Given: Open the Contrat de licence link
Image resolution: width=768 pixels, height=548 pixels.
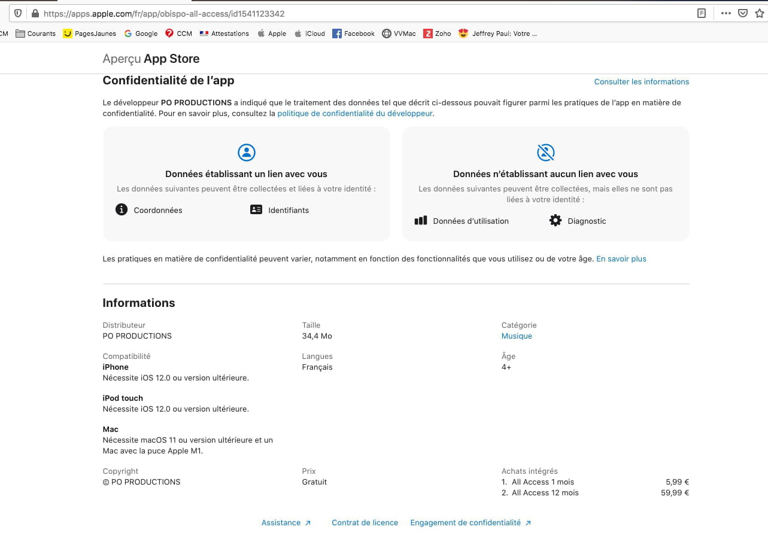Looking at the screenshot, I should point(365,523).
